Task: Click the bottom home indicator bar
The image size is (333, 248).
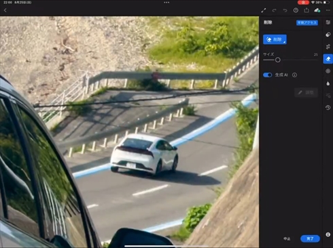Action: (166, 246)
